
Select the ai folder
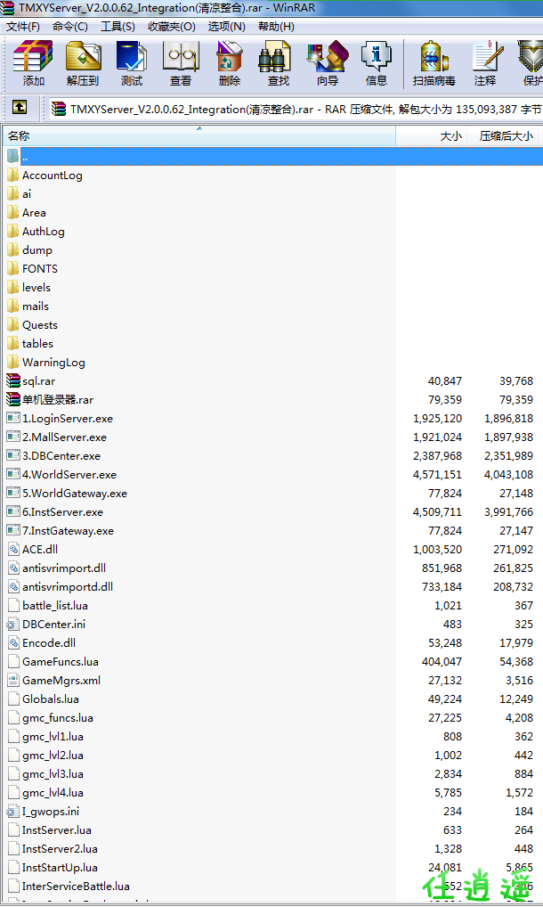point(27,193)
